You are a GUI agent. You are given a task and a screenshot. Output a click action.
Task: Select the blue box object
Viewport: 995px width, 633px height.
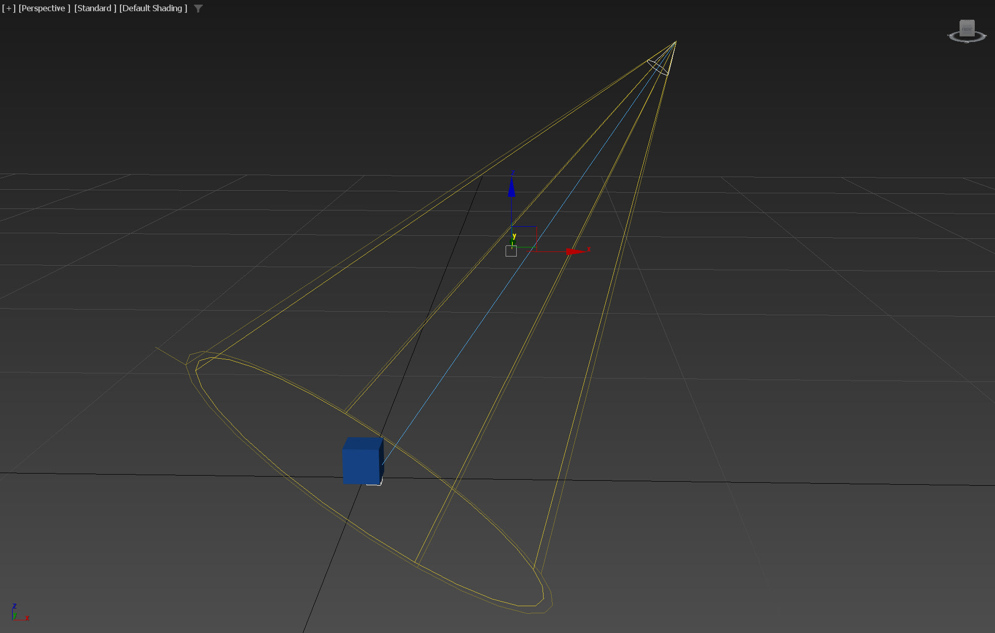pos(361,465)
